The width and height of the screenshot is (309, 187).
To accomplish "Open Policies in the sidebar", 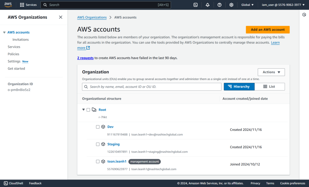I will click(14, 54).
